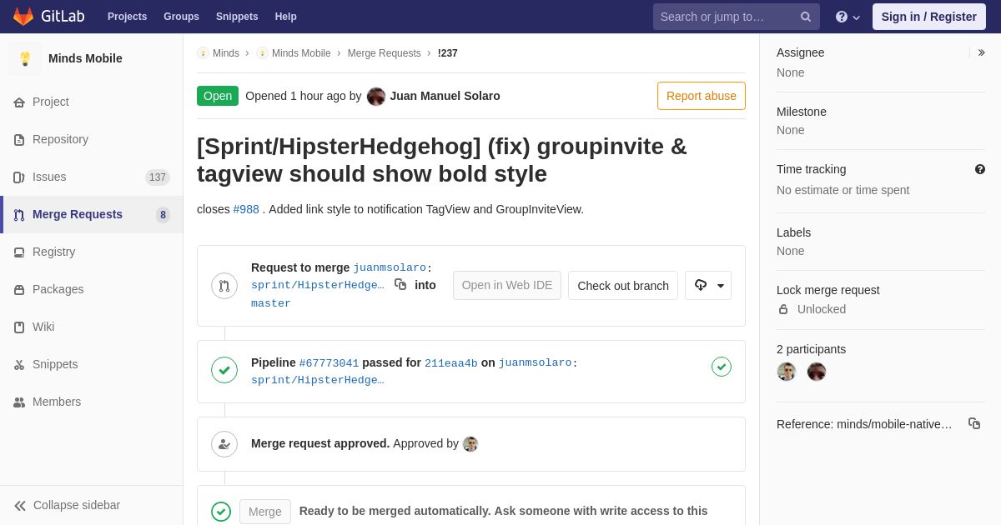Open commit 211eaa4b link
This screenshot has height=525, width=1001.
click(451, 363)
